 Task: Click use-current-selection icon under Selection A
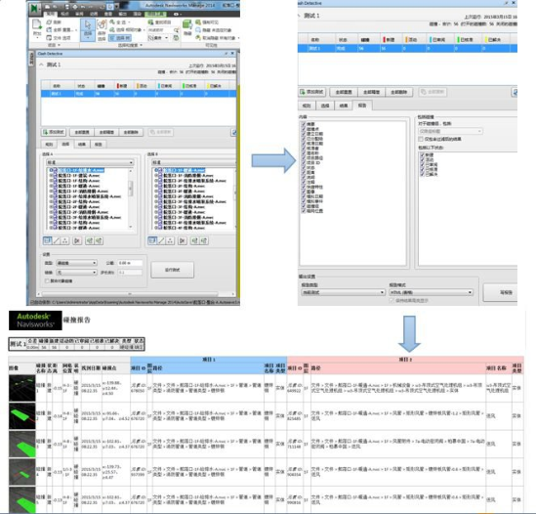click(x=90, y=241)
